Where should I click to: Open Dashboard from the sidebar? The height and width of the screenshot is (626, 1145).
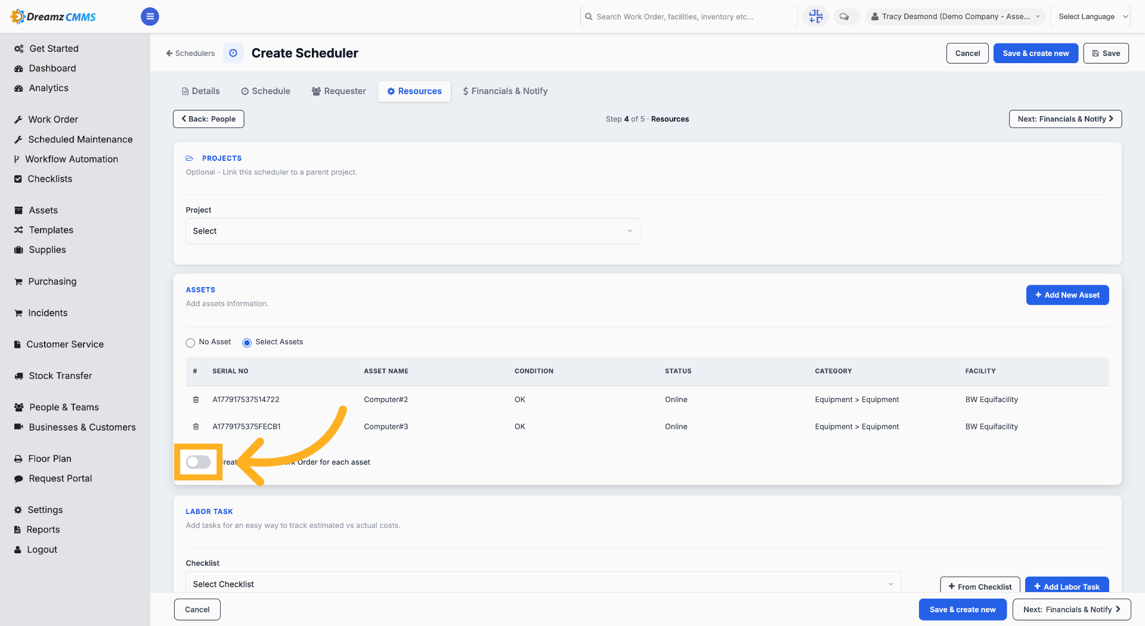click(52, 68)
